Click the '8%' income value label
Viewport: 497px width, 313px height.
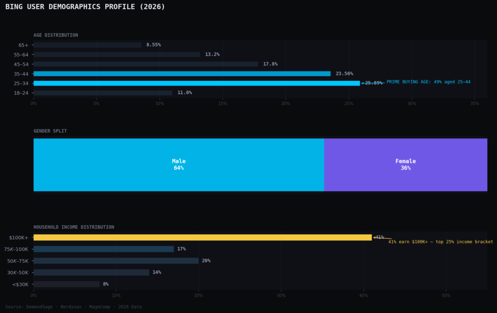click(106, 284)
